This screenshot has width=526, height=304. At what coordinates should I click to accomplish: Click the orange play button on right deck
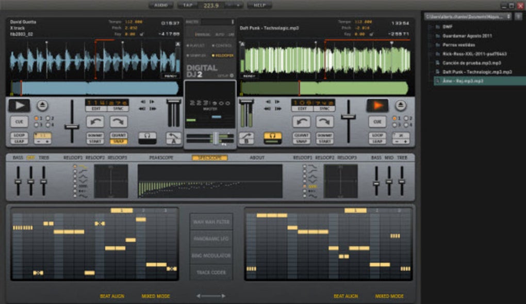point(377,105)
